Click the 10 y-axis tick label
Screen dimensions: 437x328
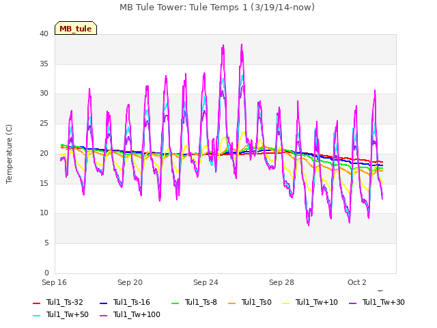click(44, 213)
